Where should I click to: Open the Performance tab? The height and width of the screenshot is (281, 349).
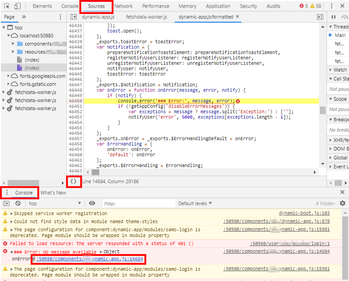coord(155,6)
